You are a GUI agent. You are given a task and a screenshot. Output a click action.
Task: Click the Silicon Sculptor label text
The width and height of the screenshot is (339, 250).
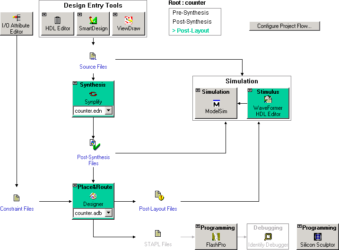click(x=318, y=245)
